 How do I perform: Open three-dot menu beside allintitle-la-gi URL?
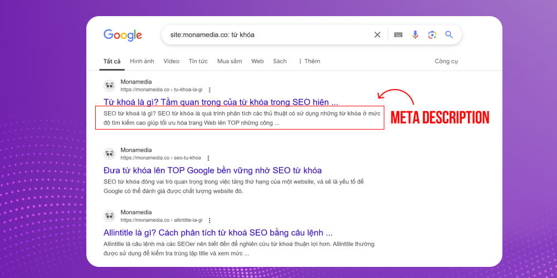point(209,221)
